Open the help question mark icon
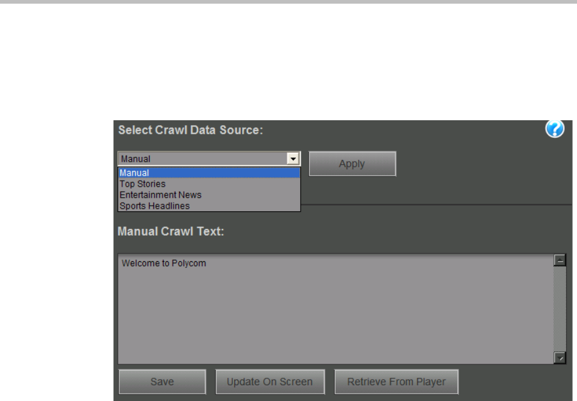The width and height of the screenshot is (577, 401). [554, 129]
